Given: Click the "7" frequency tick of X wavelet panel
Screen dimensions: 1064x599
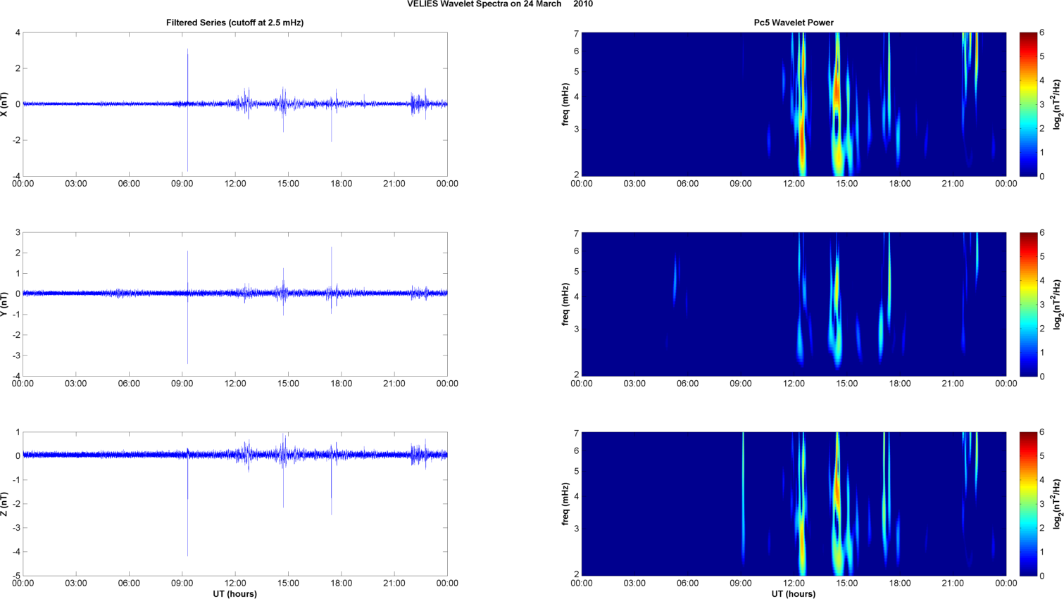Looking at the screenshot, I should (576, 33).
